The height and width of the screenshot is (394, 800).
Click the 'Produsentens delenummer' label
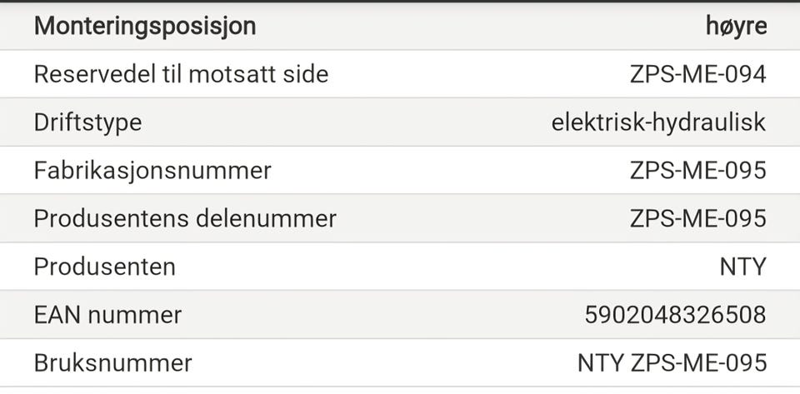pyautogui.click(x=185, y=218)
